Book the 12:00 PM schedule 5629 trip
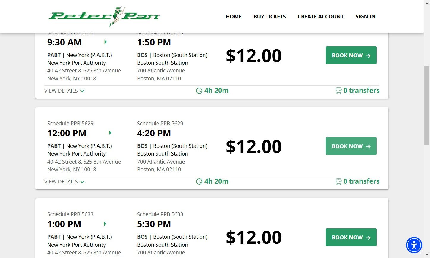Viewport: 430px width, 258px height. click(x=351, y=146)
